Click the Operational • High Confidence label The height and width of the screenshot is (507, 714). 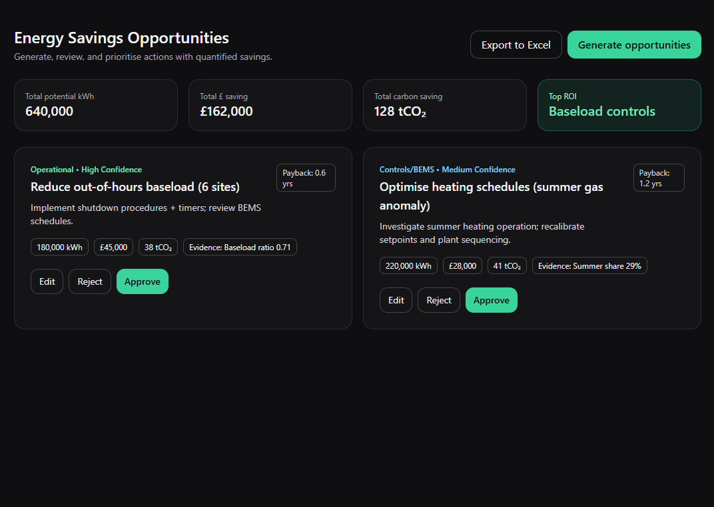[x=85, y=169]
